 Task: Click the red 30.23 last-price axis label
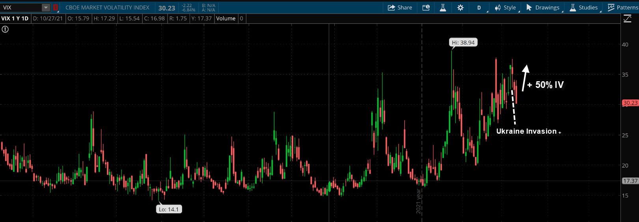tap(630, 103)
